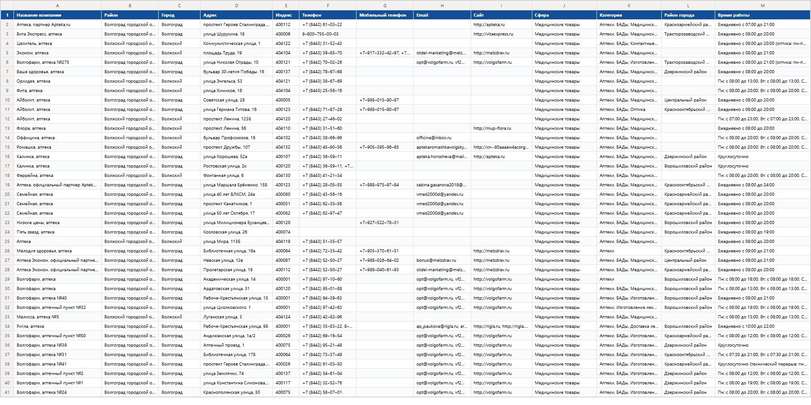Click mobile number '+7–927–522–78–31'

(385, 223)
